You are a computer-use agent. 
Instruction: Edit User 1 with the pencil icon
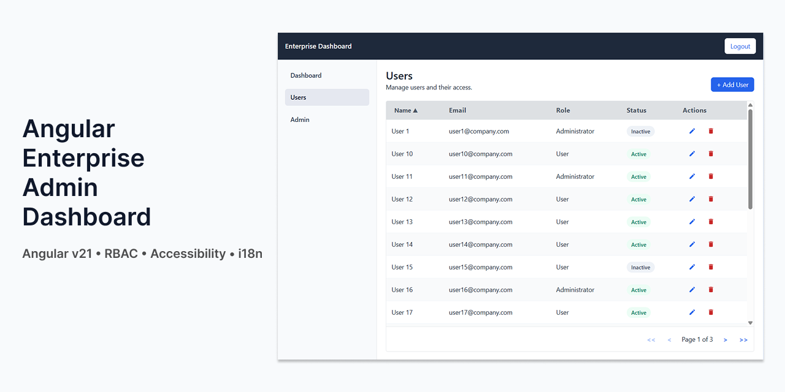click(692, 130)
